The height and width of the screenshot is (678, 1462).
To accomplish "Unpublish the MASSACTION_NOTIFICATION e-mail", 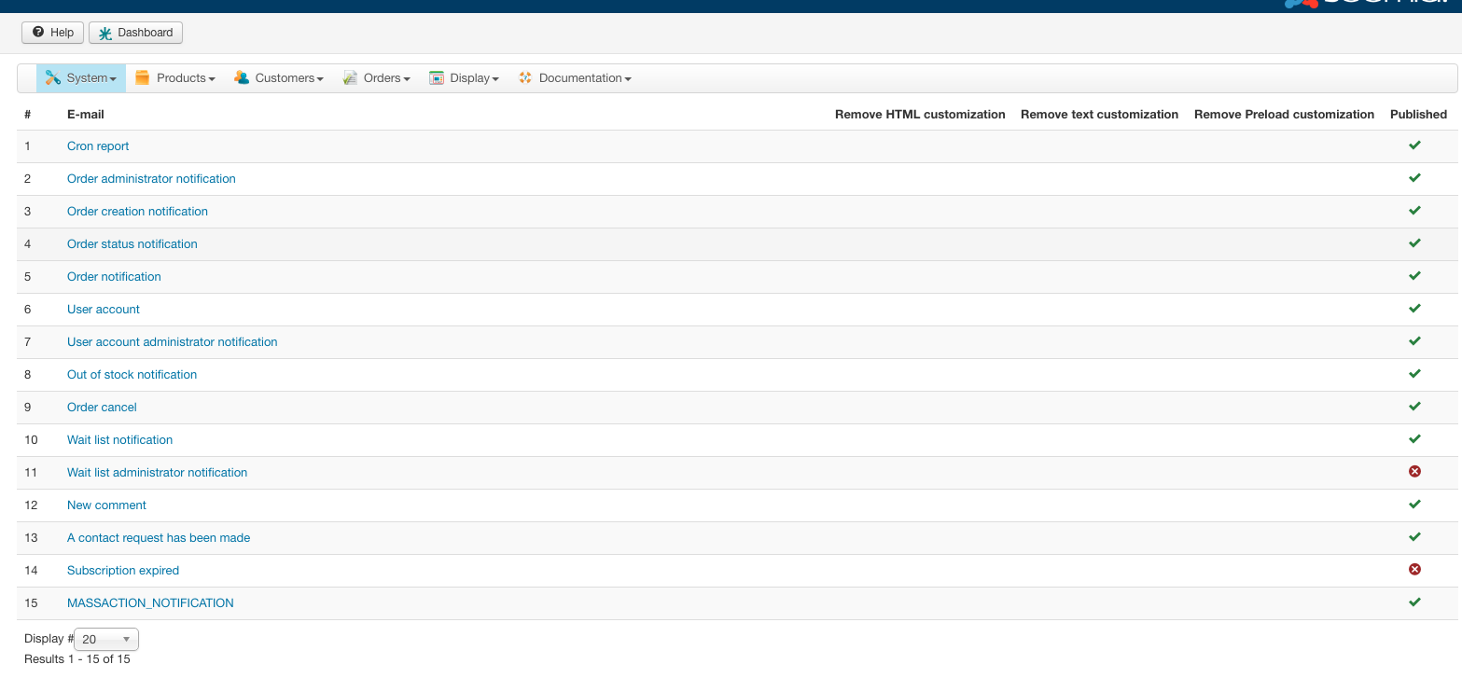I will pos(1414,602).
